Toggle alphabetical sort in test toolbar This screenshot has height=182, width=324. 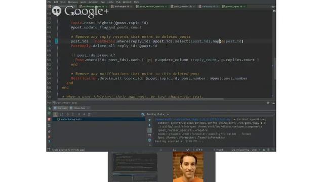pos(61,114)
